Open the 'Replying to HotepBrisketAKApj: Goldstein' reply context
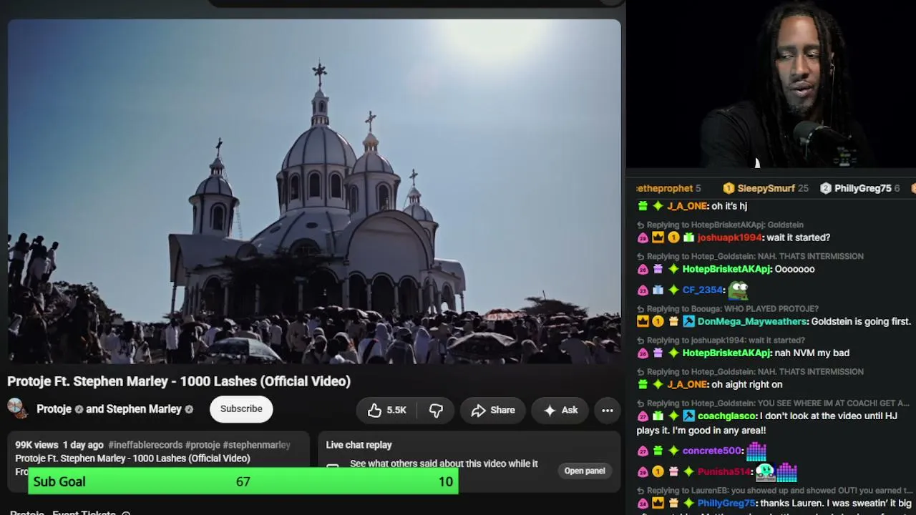The height and width of the screenshot is (515, 916). tap(720, 225)
